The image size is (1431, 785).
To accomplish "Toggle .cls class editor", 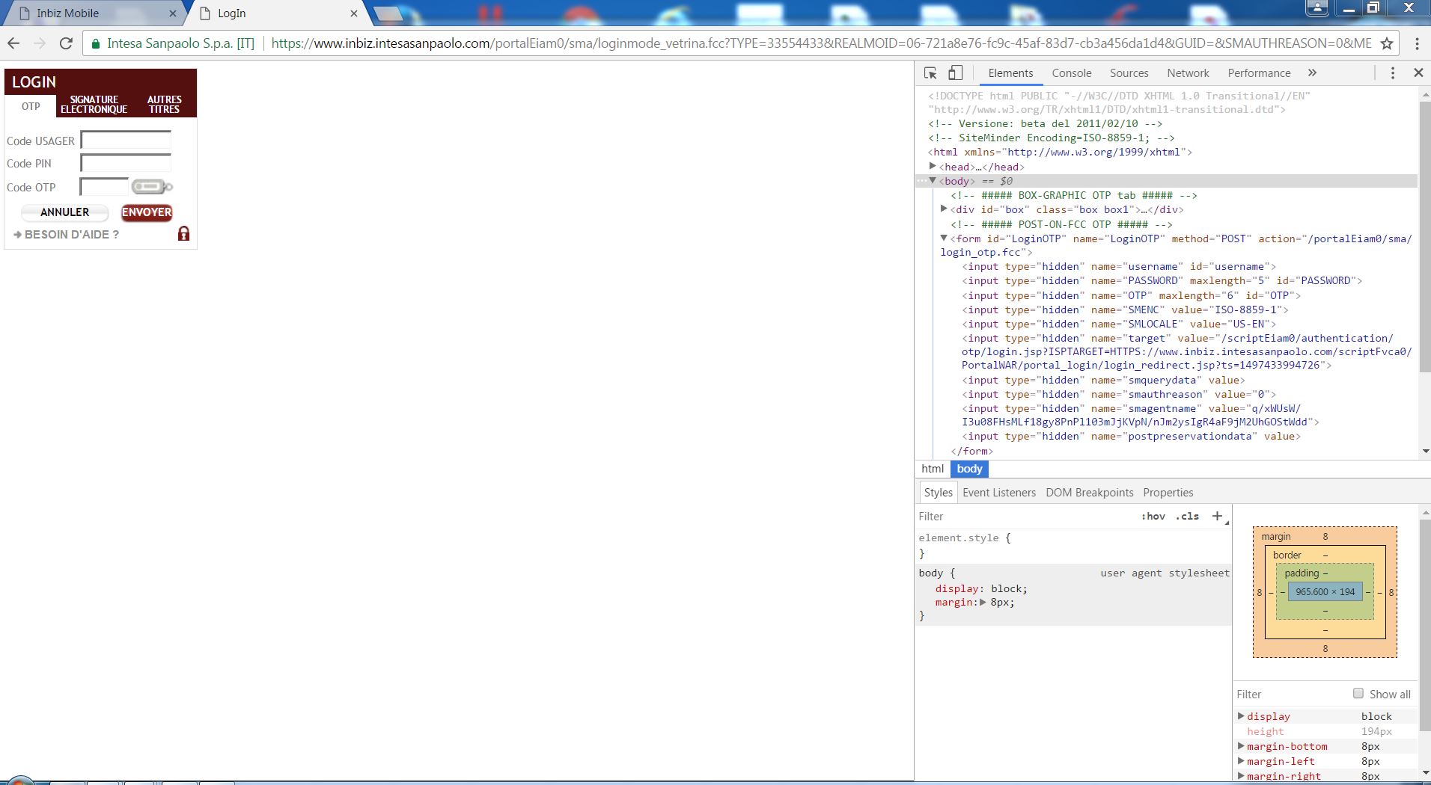I will tap(1187, 517).
